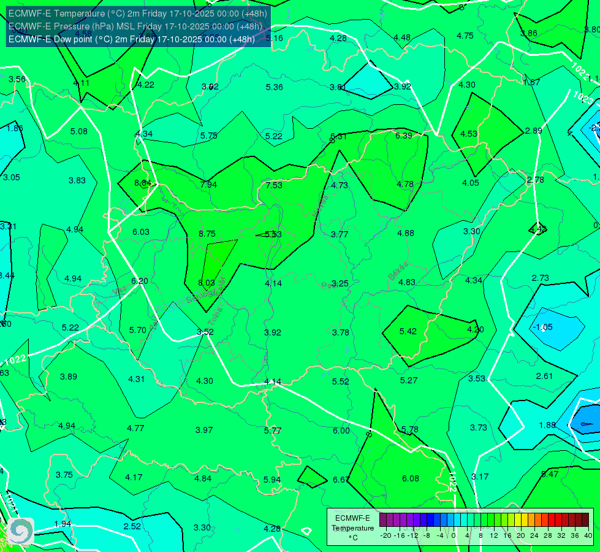The image size is (600, 552).
Task: Click the purple -20 °C legend swatch
Action: [x=383, y=520]
